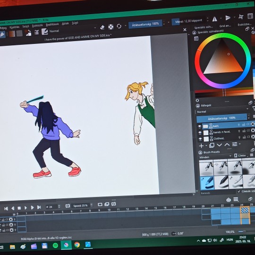The height and width of the screenshot is (255, 255).
Task: Open the Minden brush tag dropdown
Action: (215, 157)
